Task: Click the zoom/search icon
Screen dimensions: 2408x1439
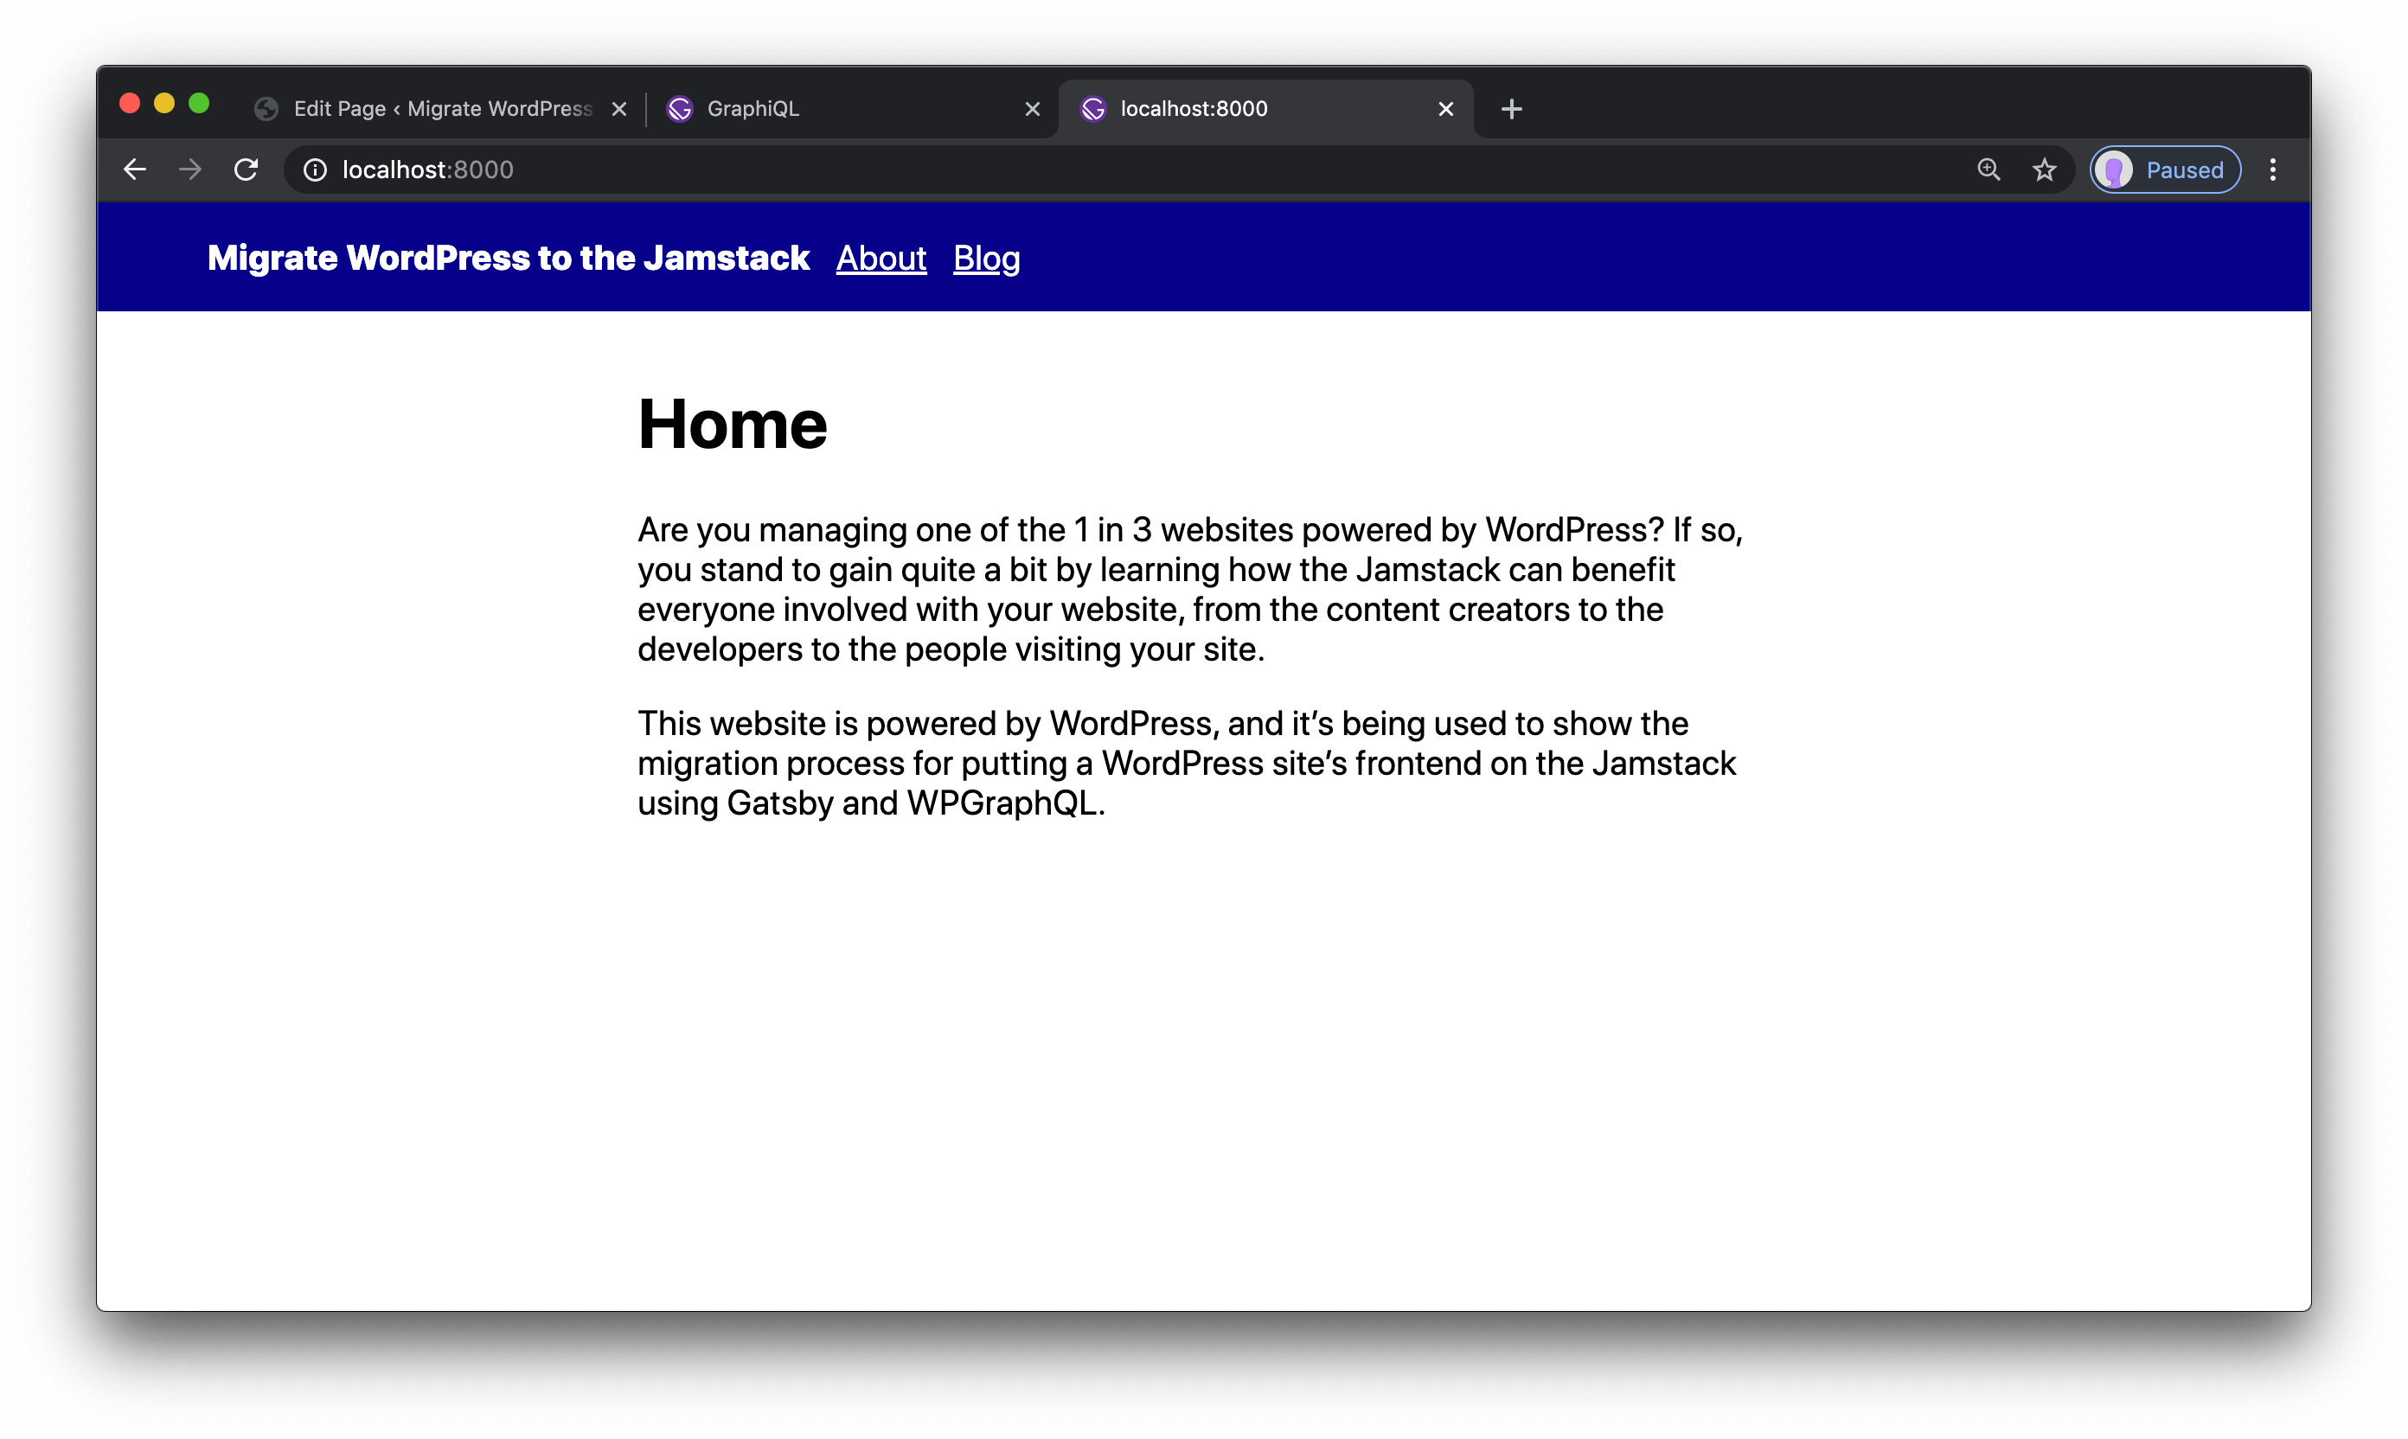Action: click(x=1992, y=169)
